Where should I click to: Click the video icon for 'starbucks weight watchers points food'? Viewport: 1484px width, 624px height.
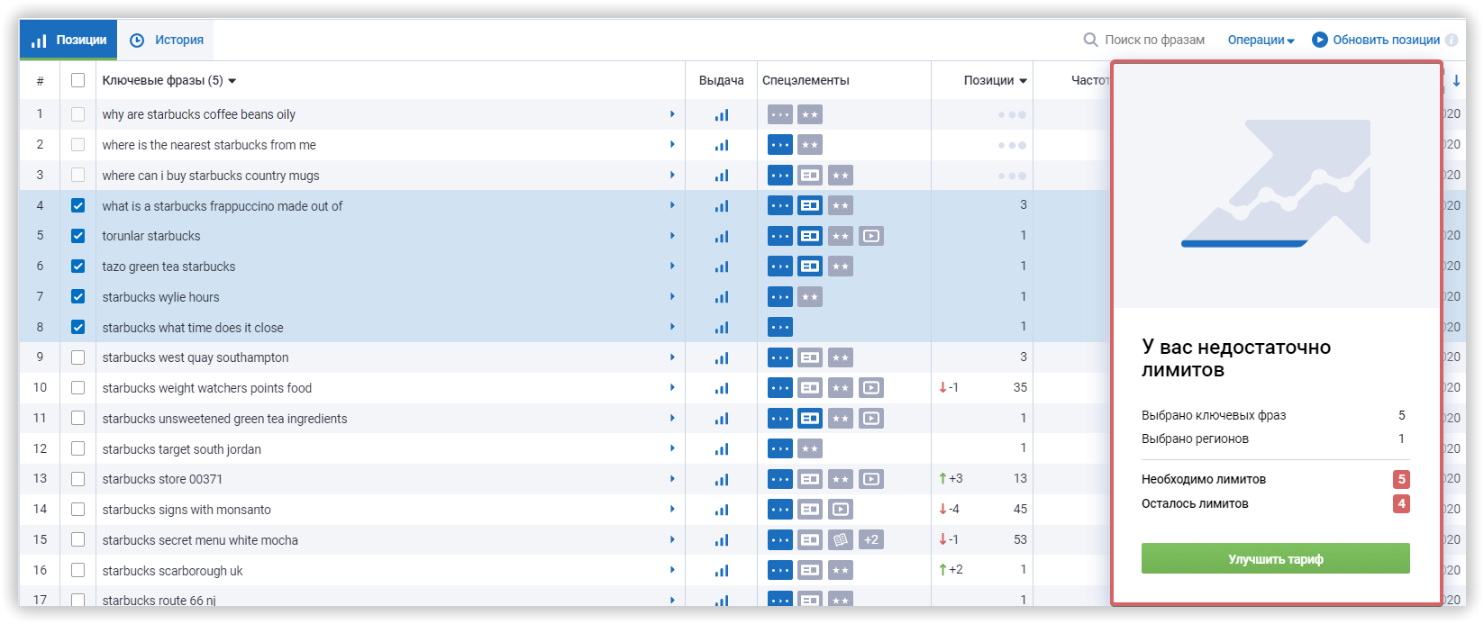pyautogui.click(x=870, y=388)
